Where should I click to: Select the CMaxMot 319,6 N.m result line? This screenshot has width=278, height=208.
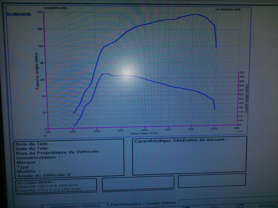49,189
